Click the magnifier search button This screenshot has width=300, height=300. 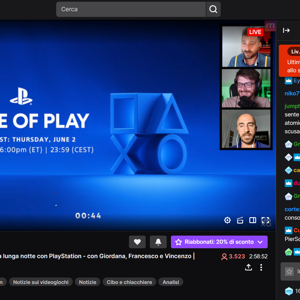(x=213, y=9)
